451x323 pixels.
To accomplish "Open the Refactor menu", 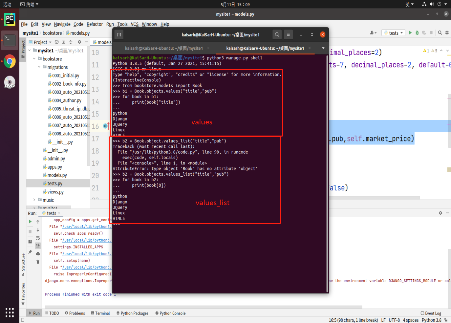I will (95, 24).
